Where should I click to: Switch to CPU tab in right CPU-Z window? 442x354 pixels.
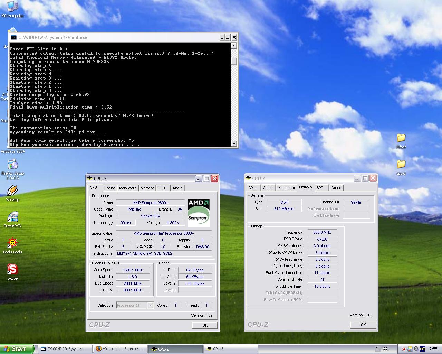[252, 188]
